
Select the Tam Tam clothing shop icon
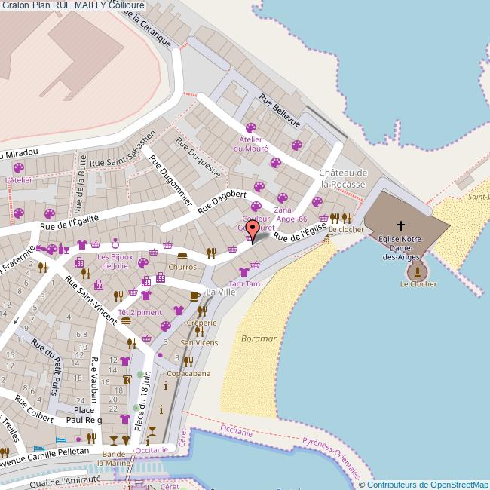243,271
